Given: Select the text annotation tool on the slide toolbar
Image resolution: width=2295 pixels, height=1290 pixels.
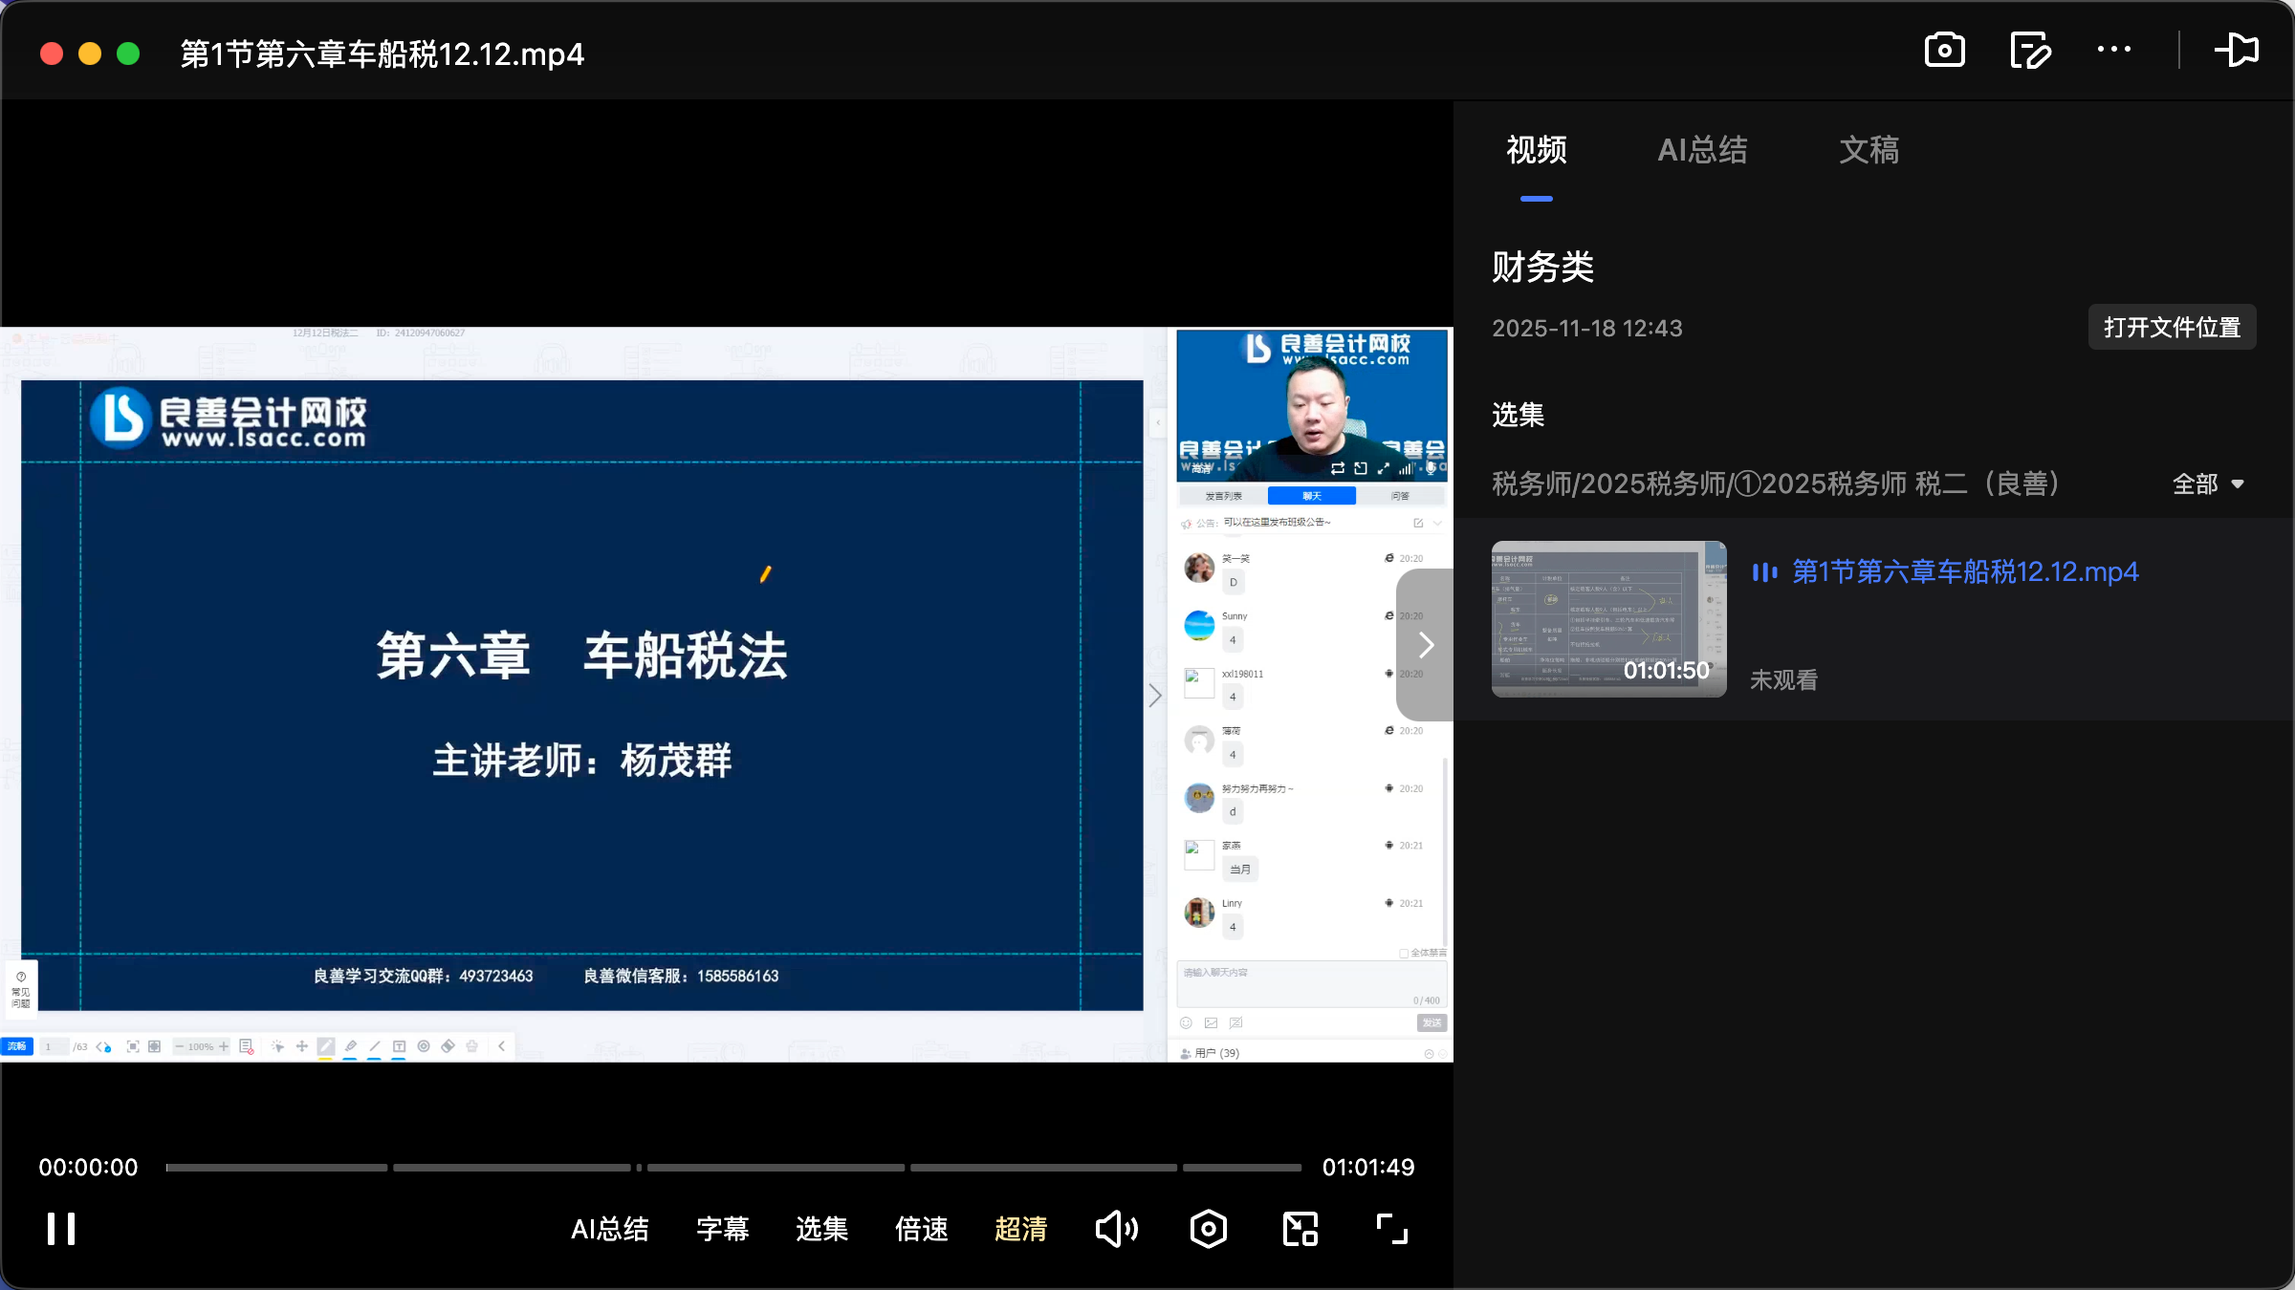Looking at the screenshot, I should tap(399, 1046).
